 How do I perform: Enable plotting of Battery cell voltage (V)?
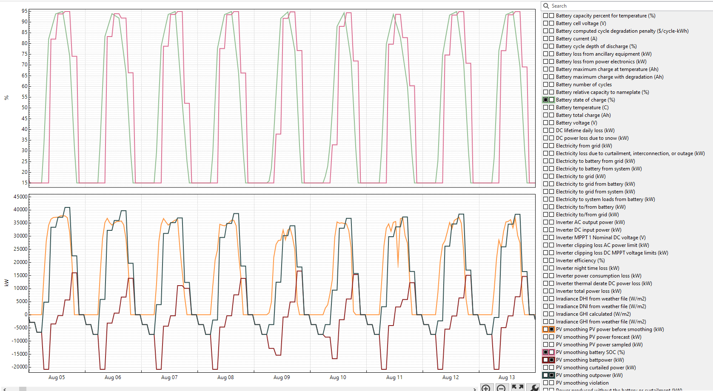pos(546,23)
